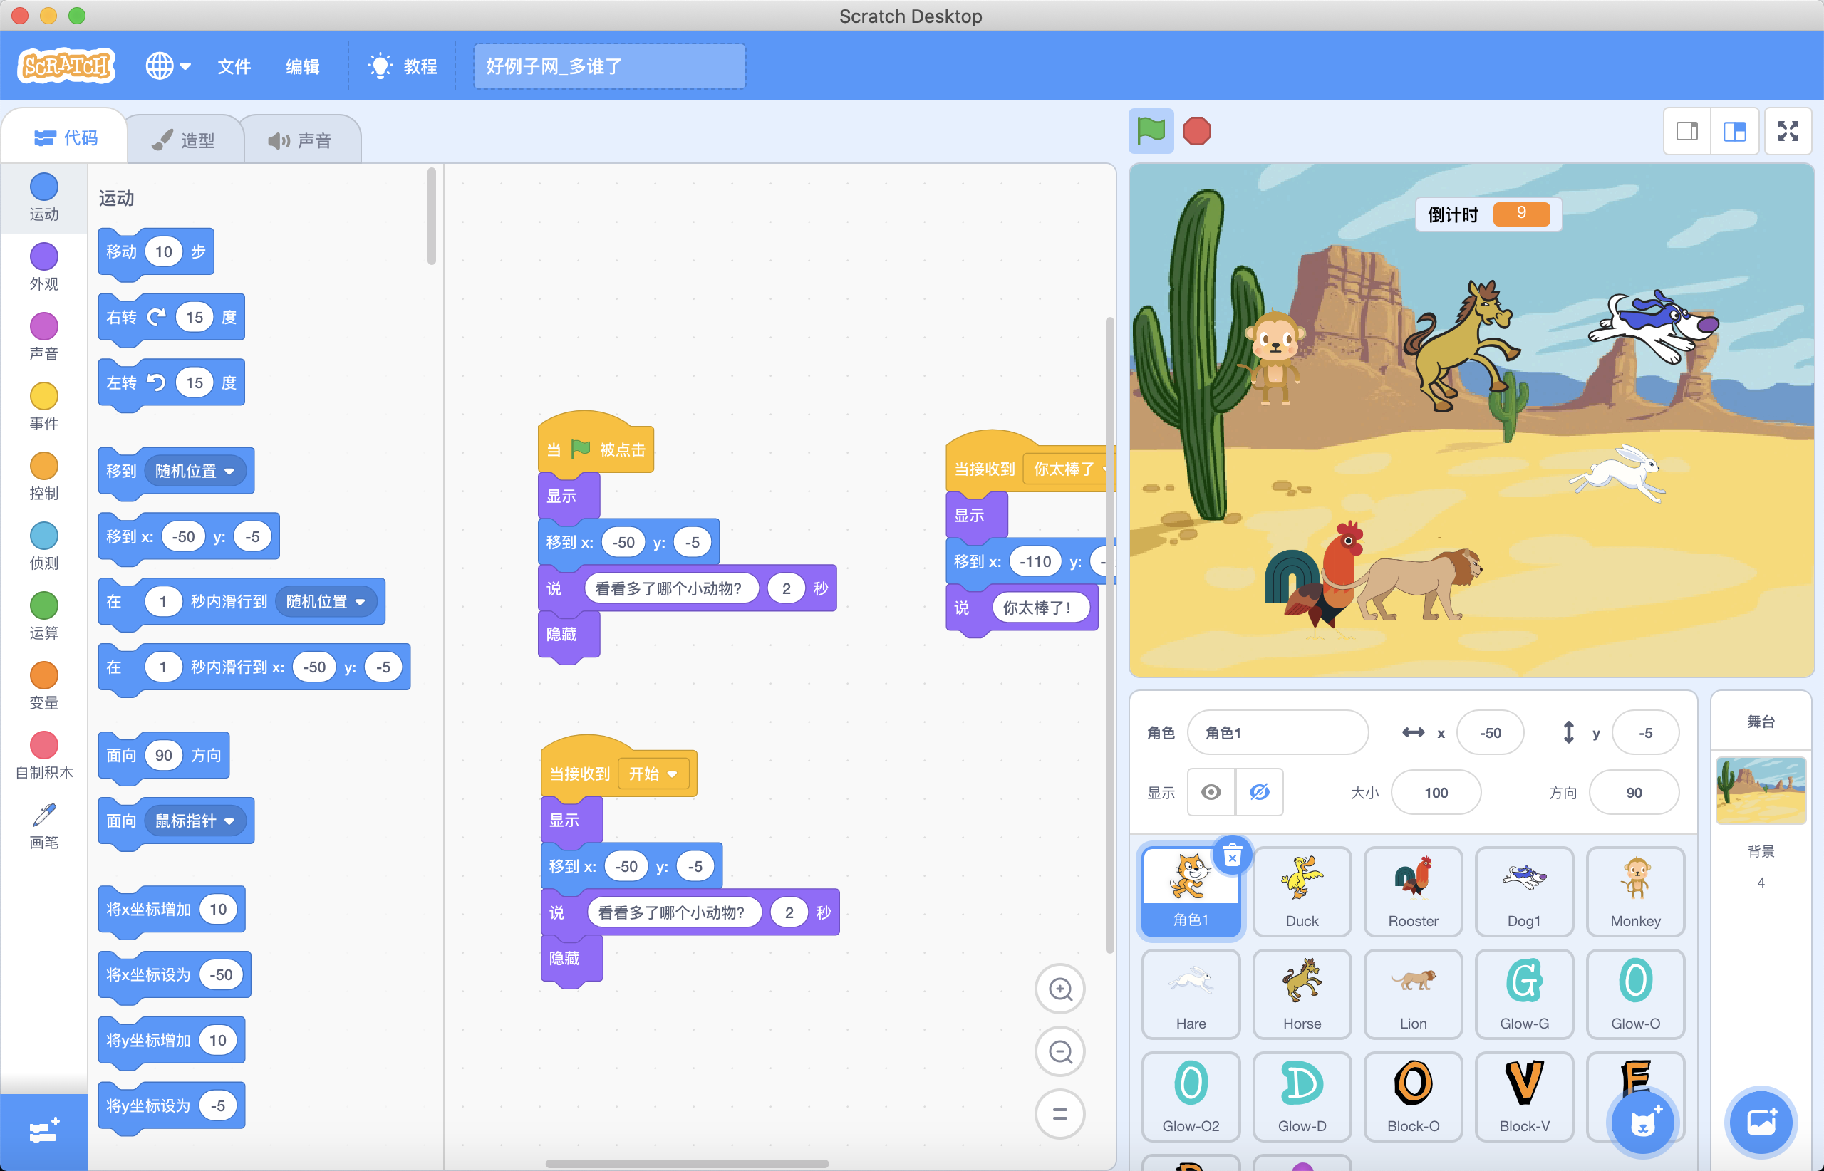Select the Glow-D sprite

(1302, 1097)
